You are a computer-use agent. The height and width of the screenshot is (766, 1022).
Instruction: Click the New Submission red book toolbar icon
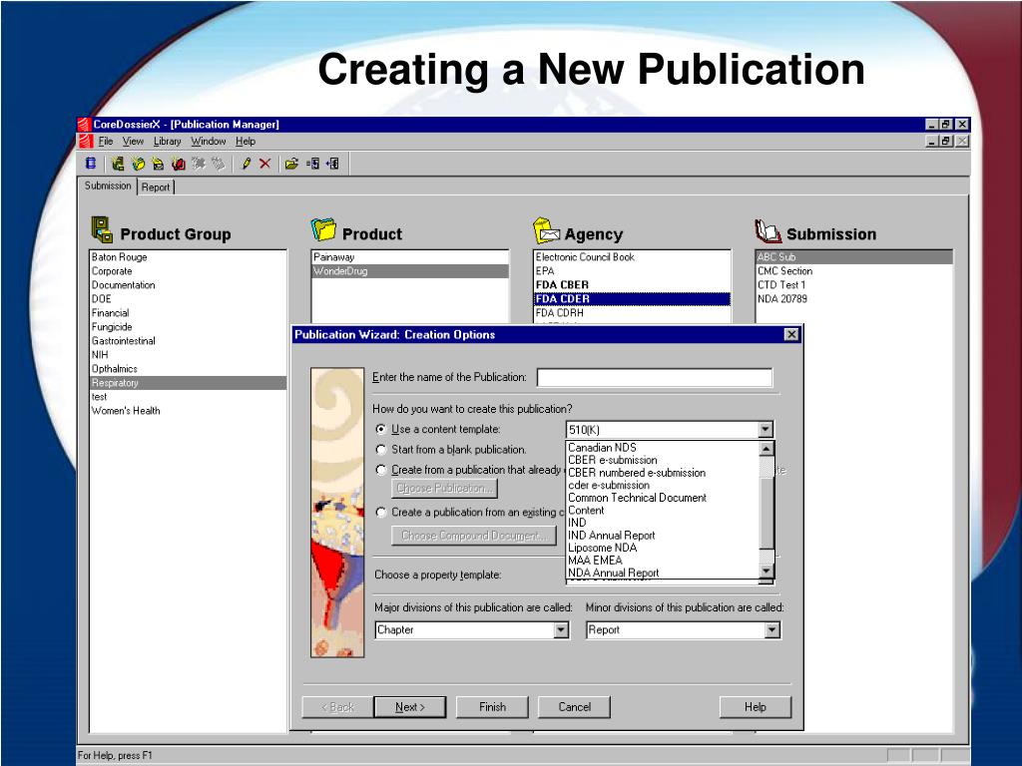(x=179, y=164)
